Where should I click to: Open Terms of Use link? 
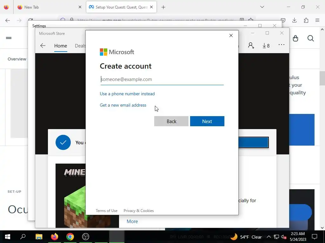pos(107,210)
